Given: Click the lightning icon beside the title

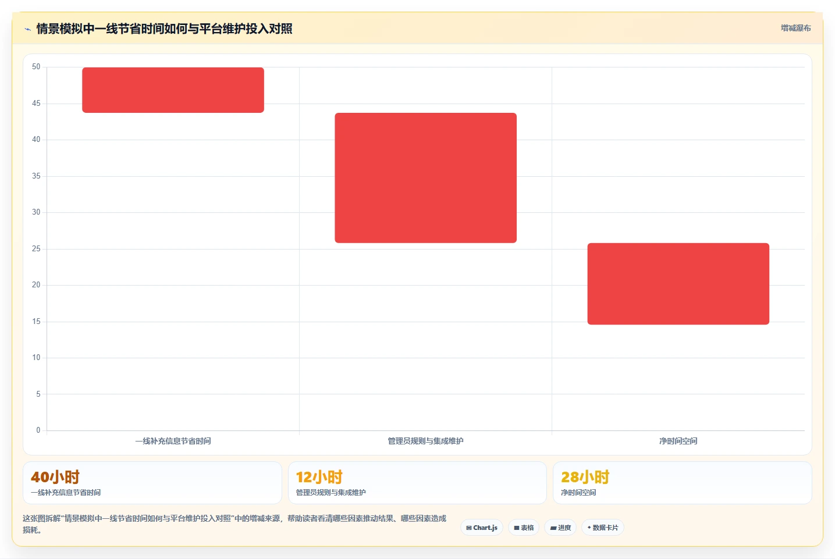Looking at the screenshot, I should click(27, 29).
